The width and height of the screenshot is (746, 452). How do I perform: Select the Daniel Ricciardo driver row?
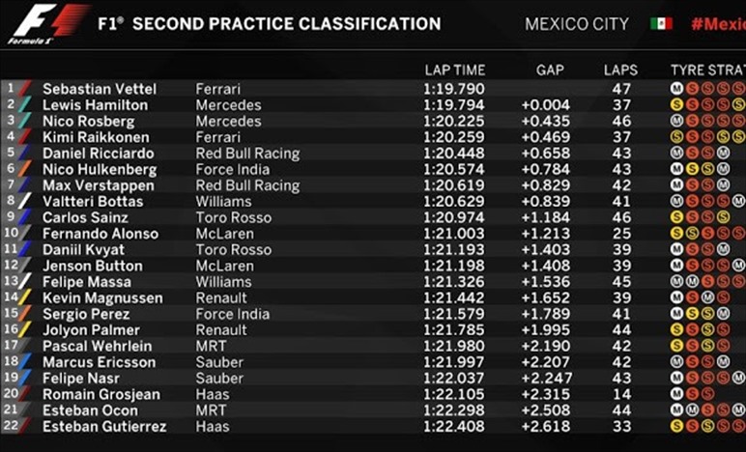click(x=373, y=153)
